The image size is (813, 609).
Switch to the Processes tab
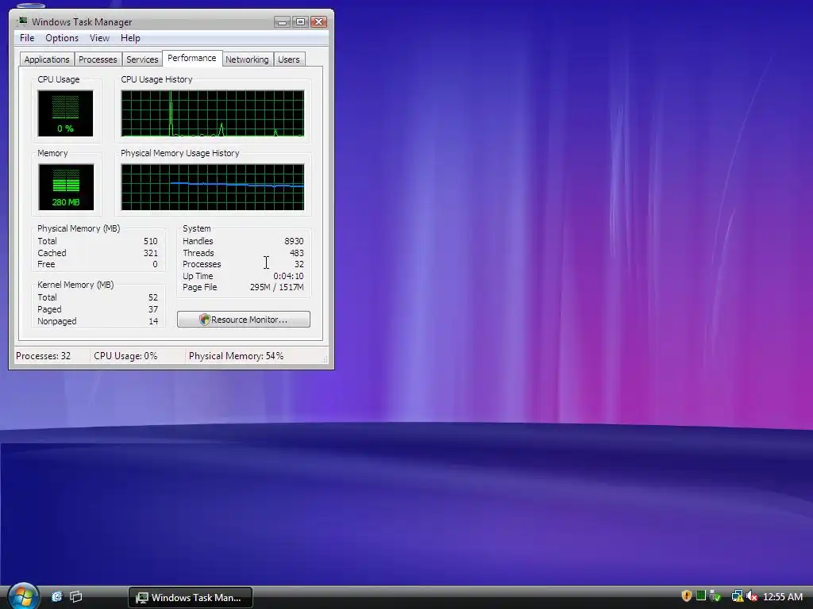click(x=98, y=59)
